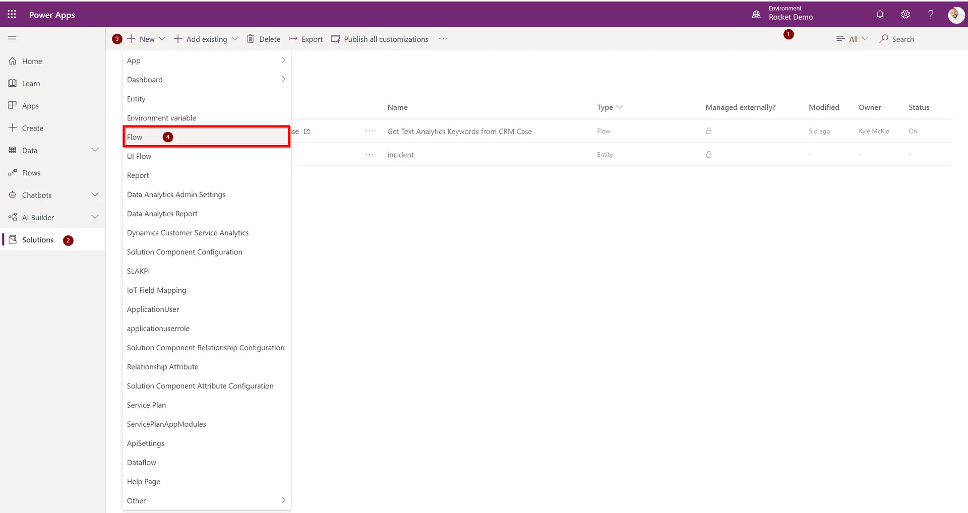The width and height of the screenshot is (968, 513).
Task: Expand the Dashboard submenu
Action: coord(283,79)
